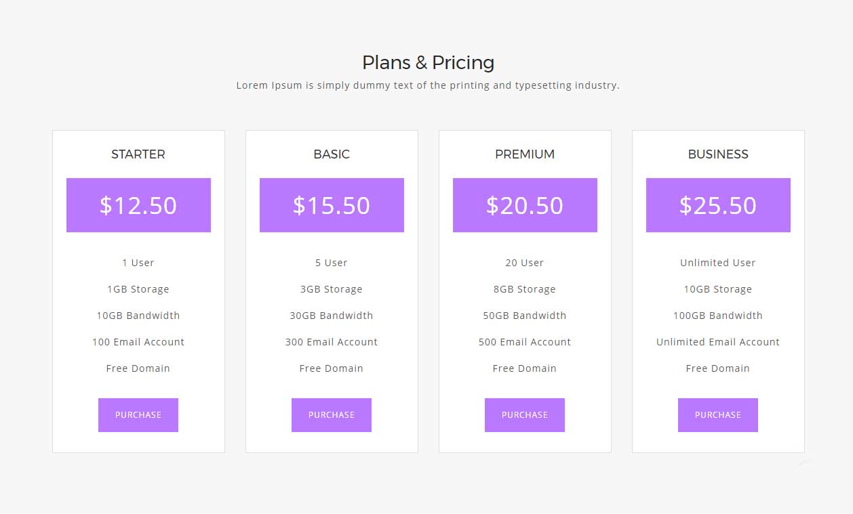Viewport: 853px width, 514px height.
Task: Click the STARTER plan title
Action: [138, 154]
